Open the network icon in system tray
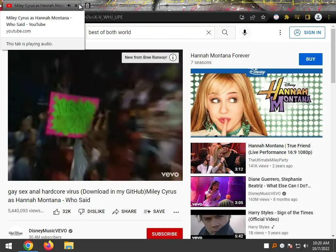The image size is (336, 252). 298,246
